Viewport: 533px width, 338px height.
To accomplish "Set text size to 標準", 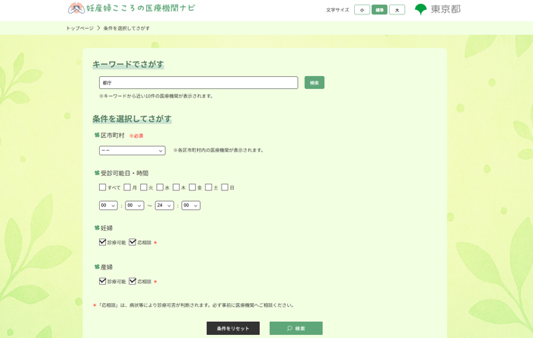I will (x=379, y=10).
